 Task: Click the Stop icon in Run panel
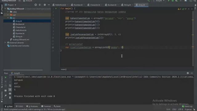[6, 81]
